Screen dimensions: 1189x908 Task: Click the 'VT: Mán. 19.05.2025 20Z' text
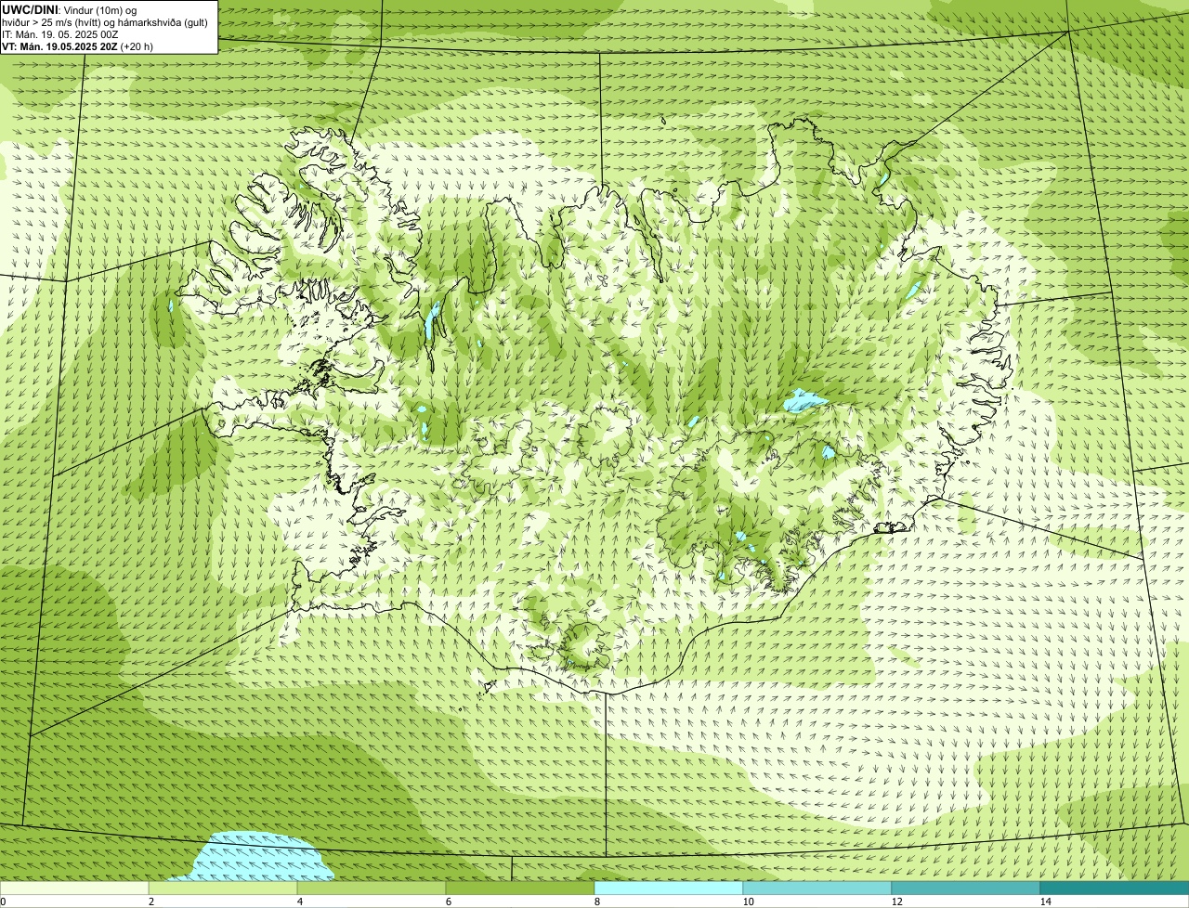[x=59, y=45]
